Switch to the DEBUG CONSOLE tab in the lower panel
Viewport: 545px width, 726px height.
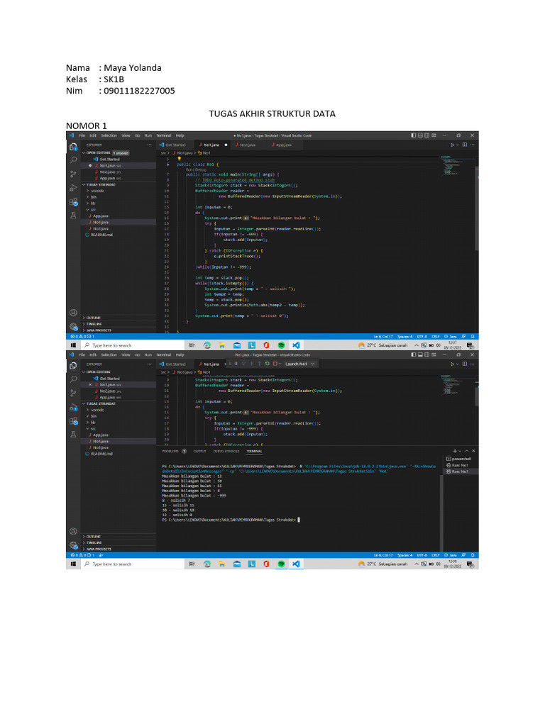point(226,451)
